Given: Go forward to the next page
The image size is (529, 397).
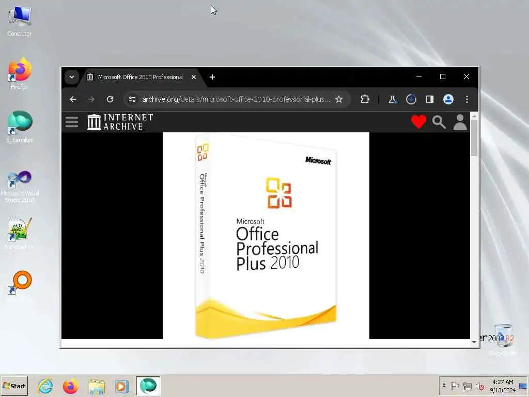Looking at the screenshot, I should coord(91,99).
